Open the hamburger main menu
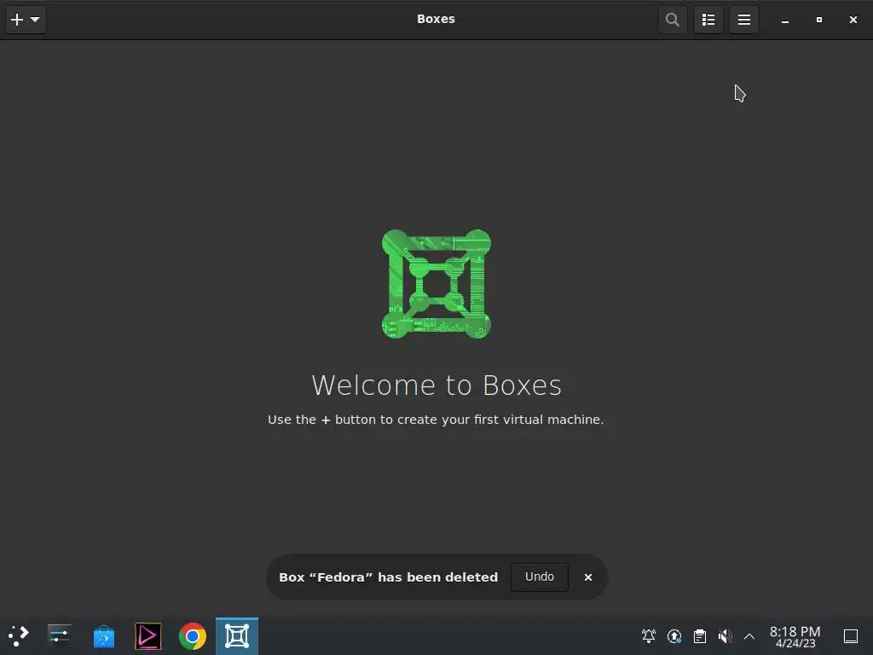The image size is (873, 655). click(x=744, y=20)
